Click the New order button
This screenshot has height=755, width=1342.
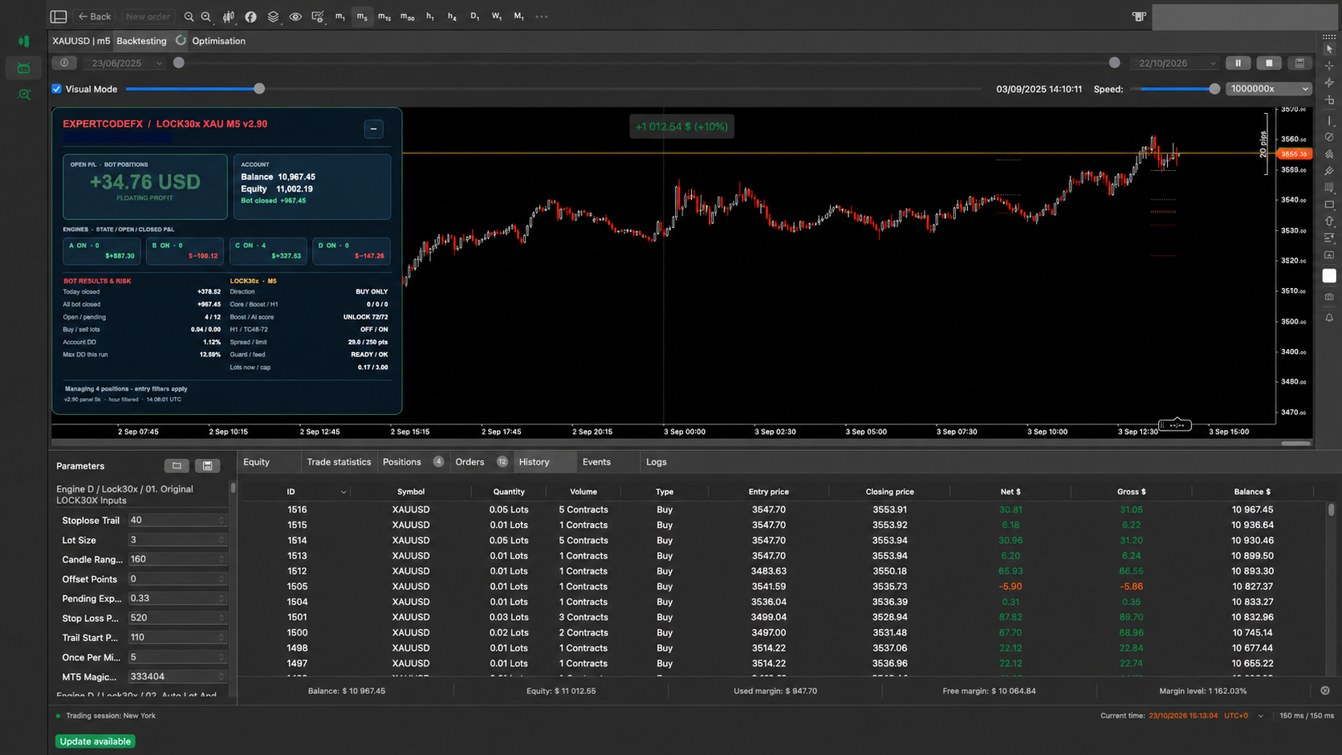pyautogui.click(x=148, y=16)
